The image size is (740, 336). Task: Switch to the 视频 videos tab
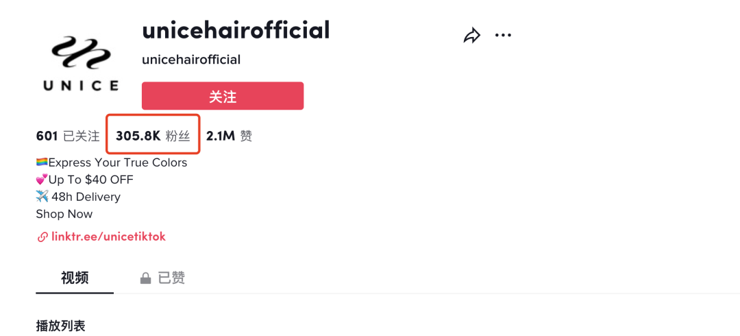pos(75,278)
